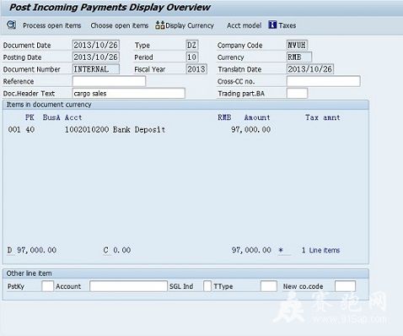Click the Display Currency icon
Screen dimensions: 403x336
coord(159,25)
